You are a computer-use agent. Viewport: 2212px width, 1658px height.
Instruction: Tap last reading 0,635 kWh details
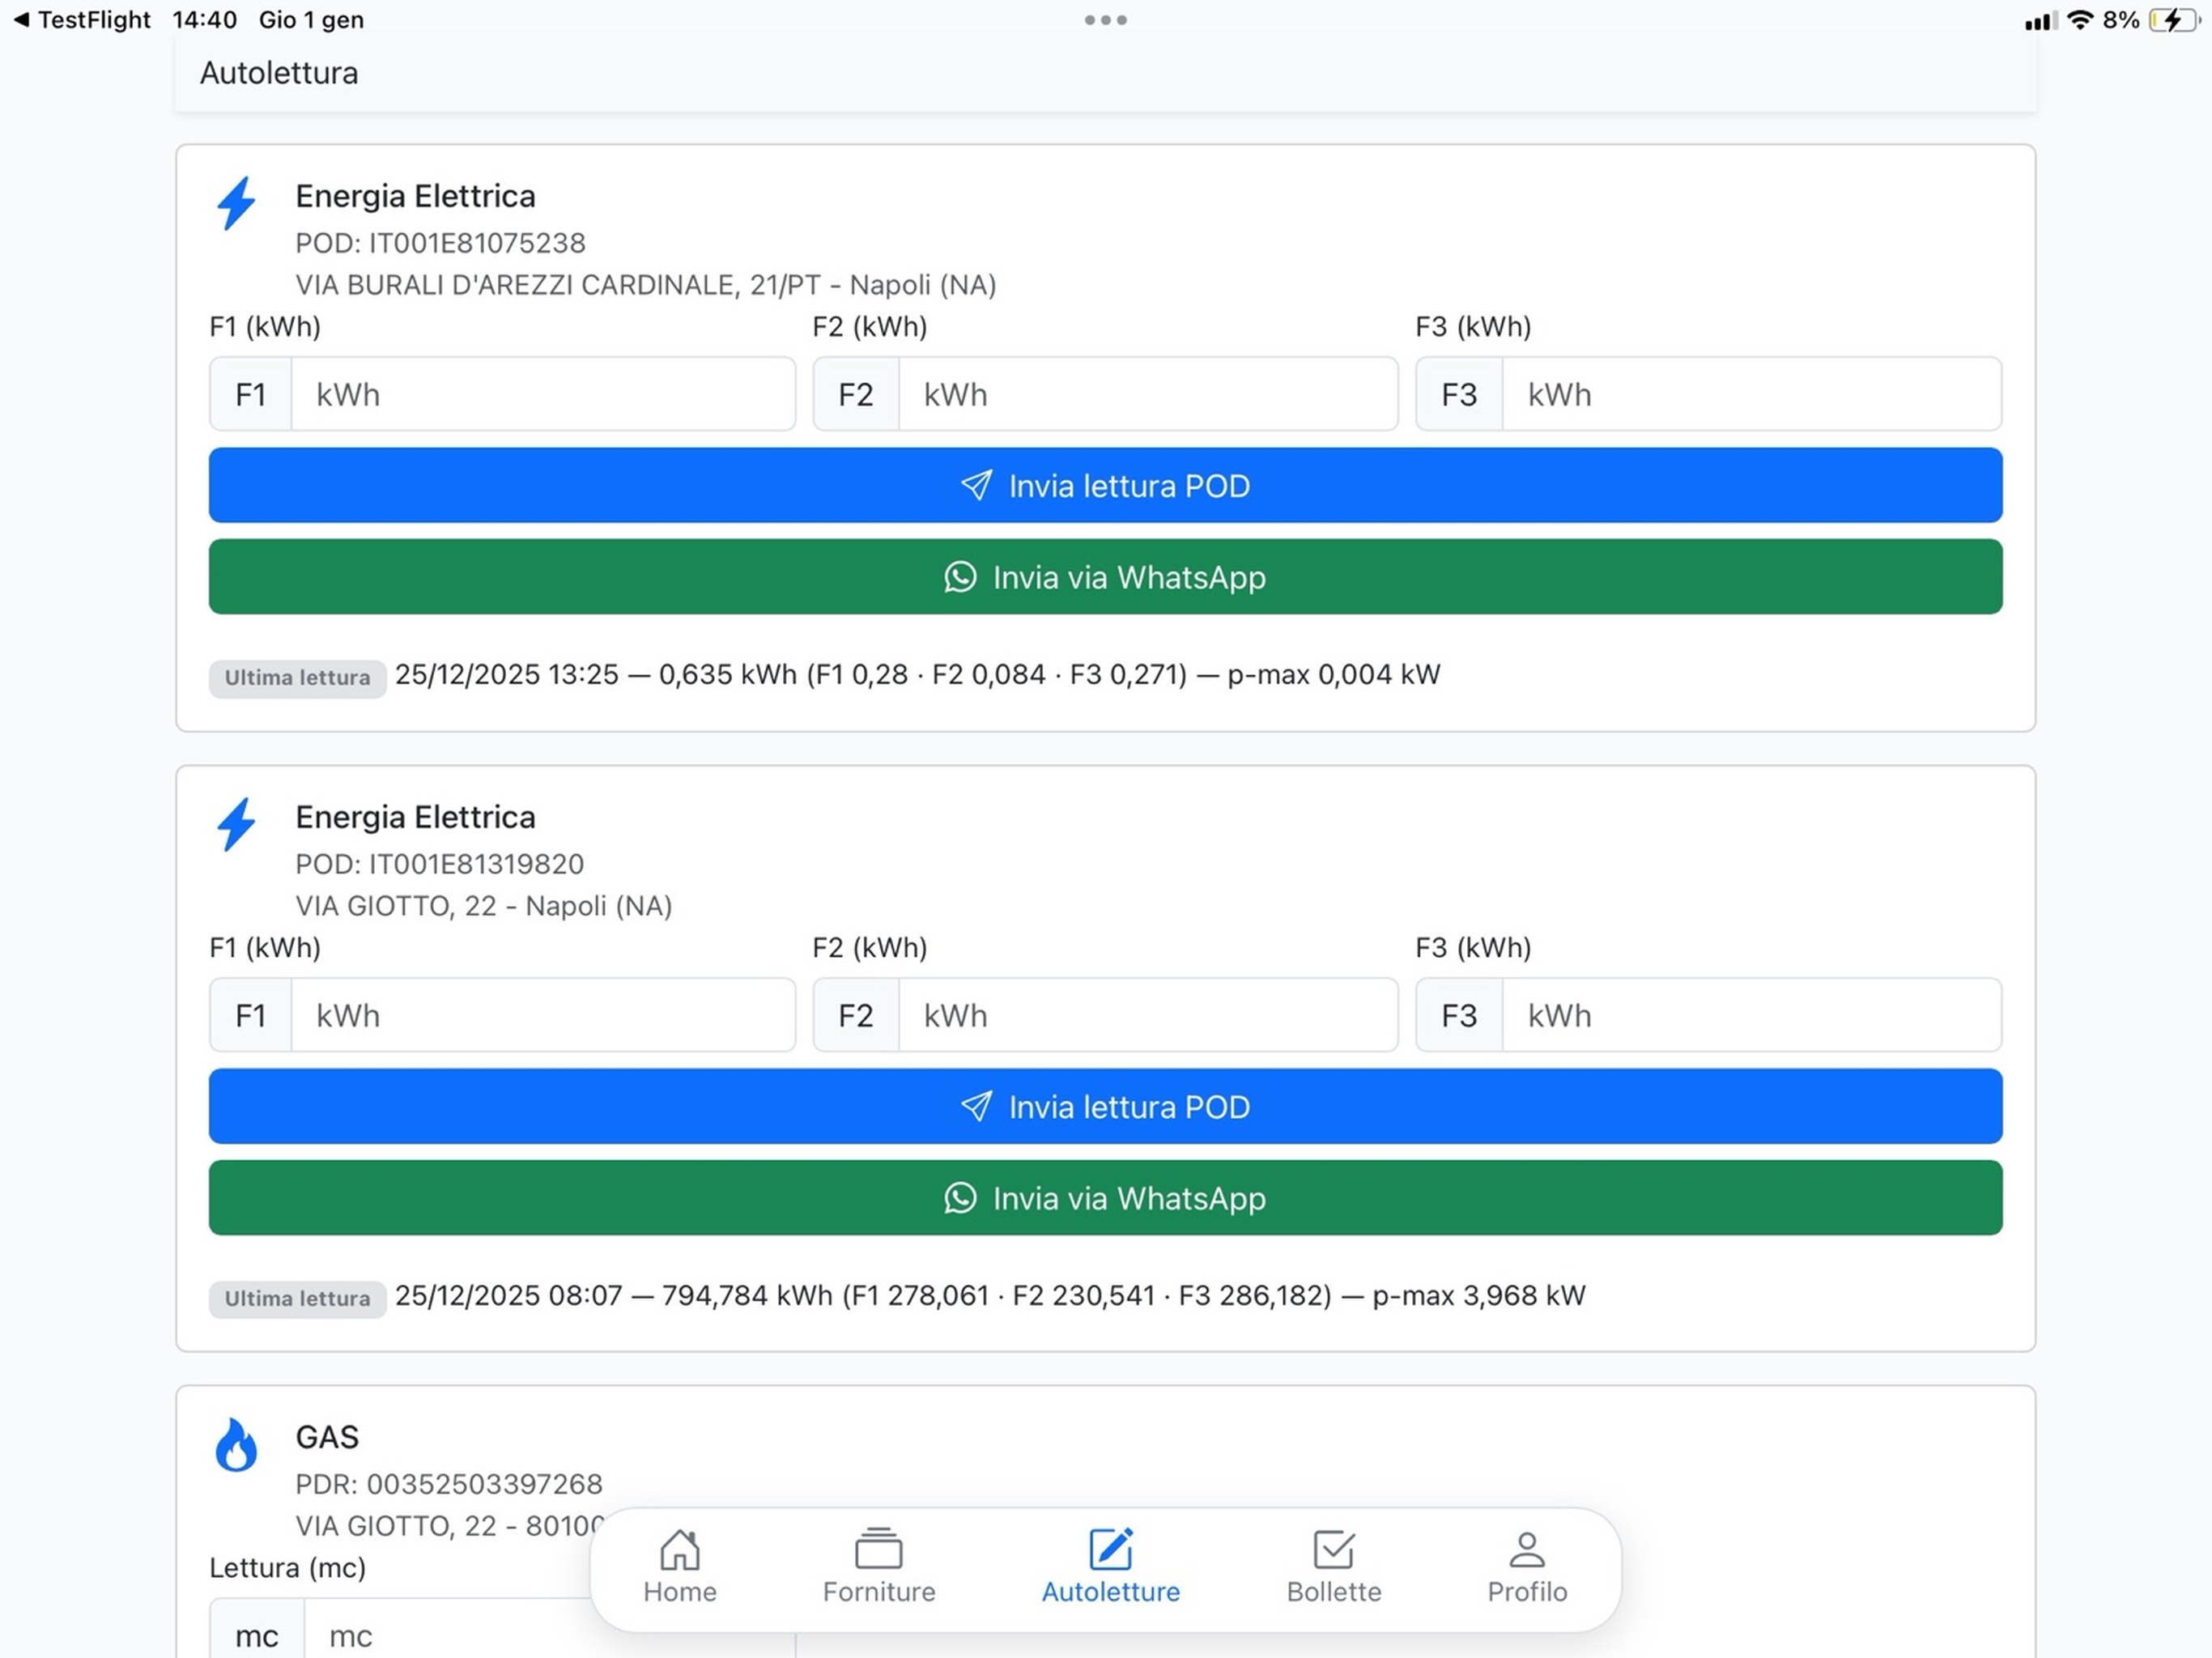tap(917, 675)
